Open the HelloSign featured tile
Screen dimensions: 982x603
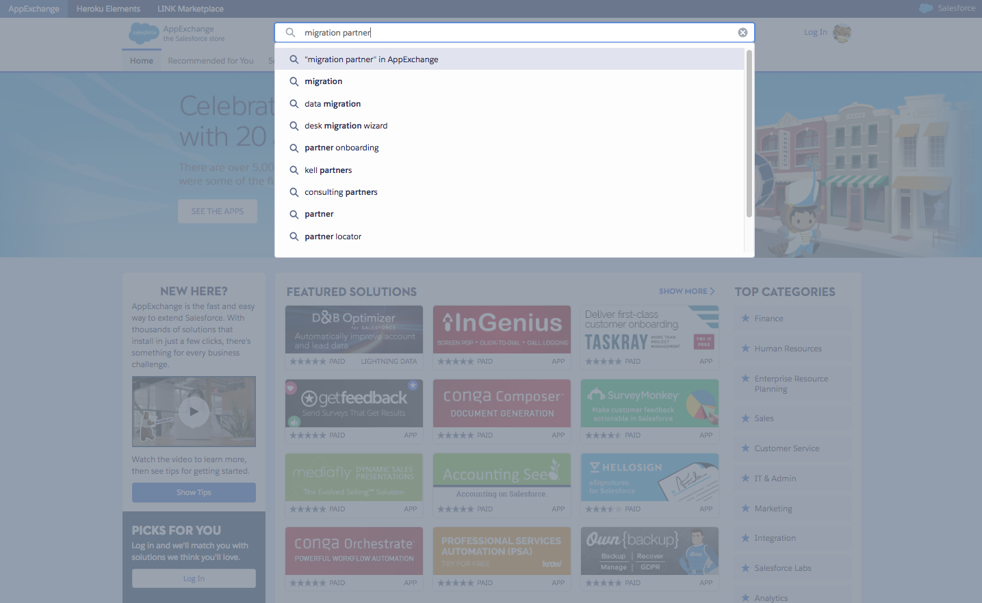tap(649, 485)
